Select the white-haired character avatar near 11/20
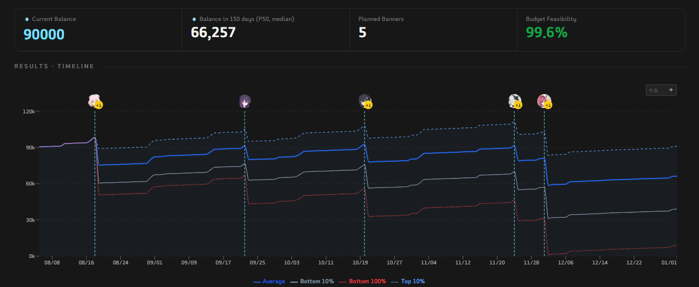Screen dimensions: 699x287 [515, 100]
